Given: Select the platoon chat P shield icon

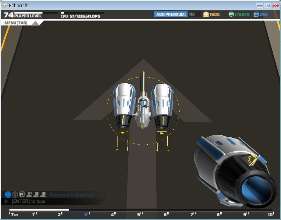Looking at the screenshot, I should [x=22, y=195].
